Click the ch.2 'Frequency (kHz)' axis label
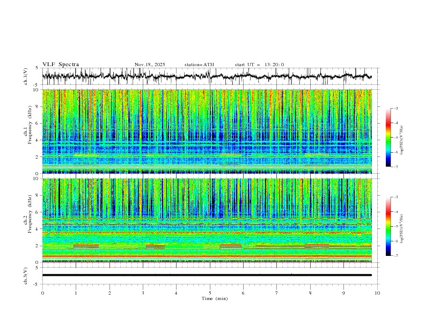This screenshot has height=329, width=425. (x=30, y=214)
